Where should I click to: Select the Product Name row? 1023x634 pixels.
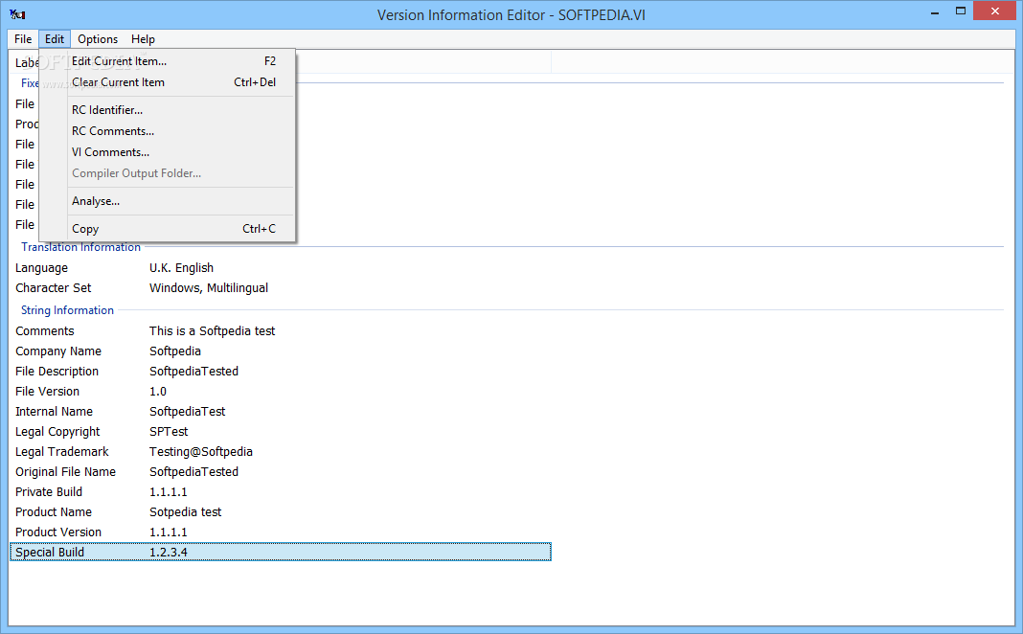pos(281,512)
